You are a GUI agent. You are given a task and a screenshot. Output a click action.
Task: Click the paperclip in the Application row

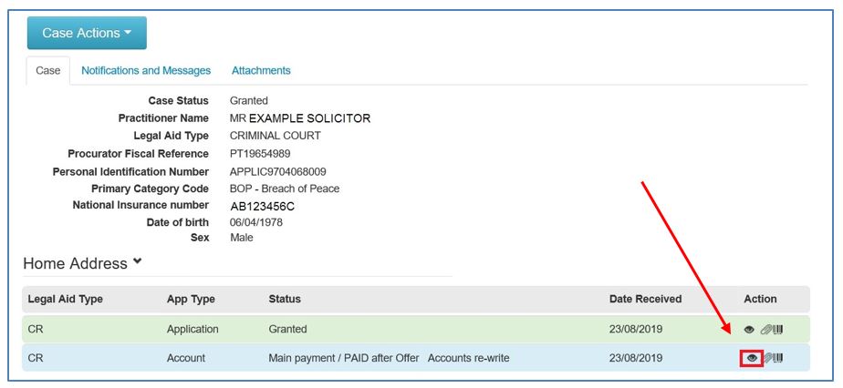[765, 330]
